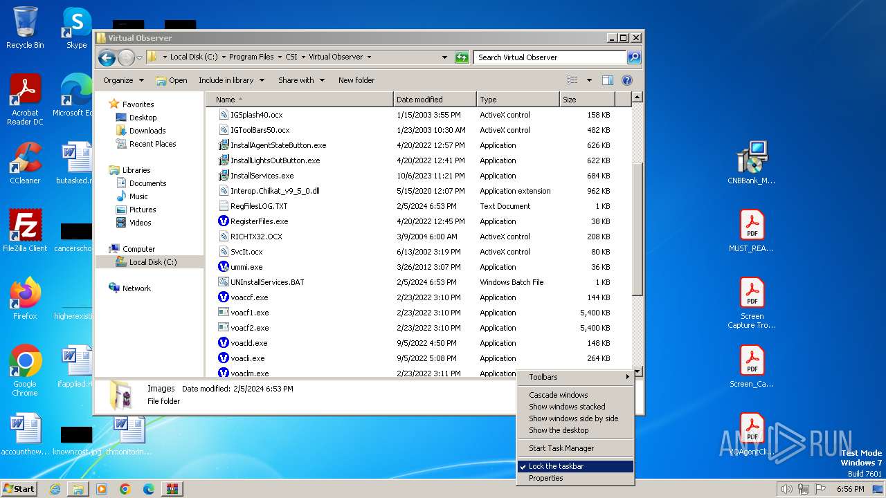The image size is (886, 498).
Task: Expand address bar history dropdown
Action: click(444, 57)
